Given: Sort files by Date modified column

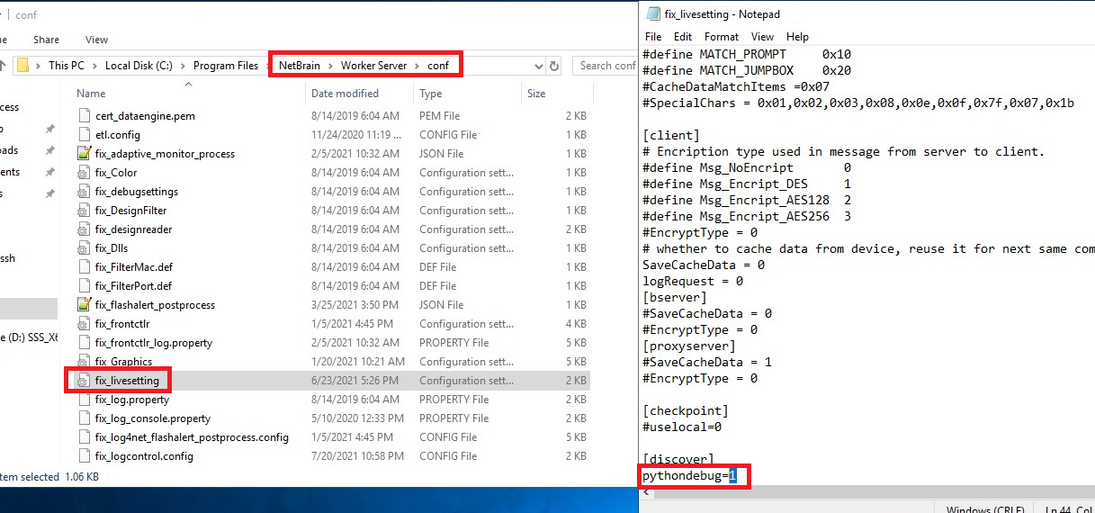Looking at the screenshot, I should pyautogui.click(x=345, y=94).
